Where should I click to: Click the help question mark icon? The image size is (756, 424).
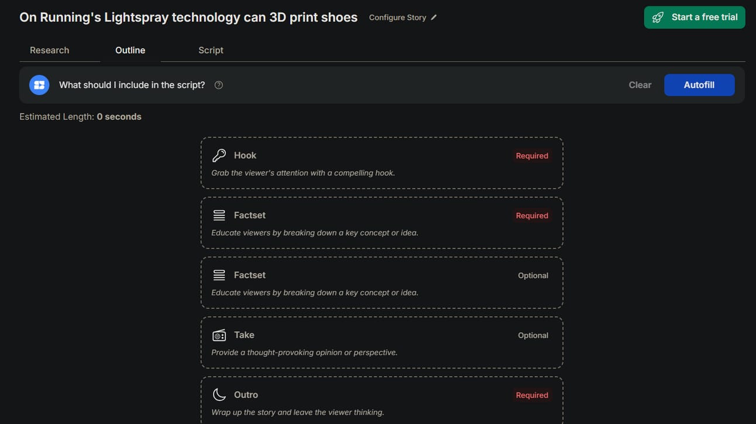tap(219, 85)
